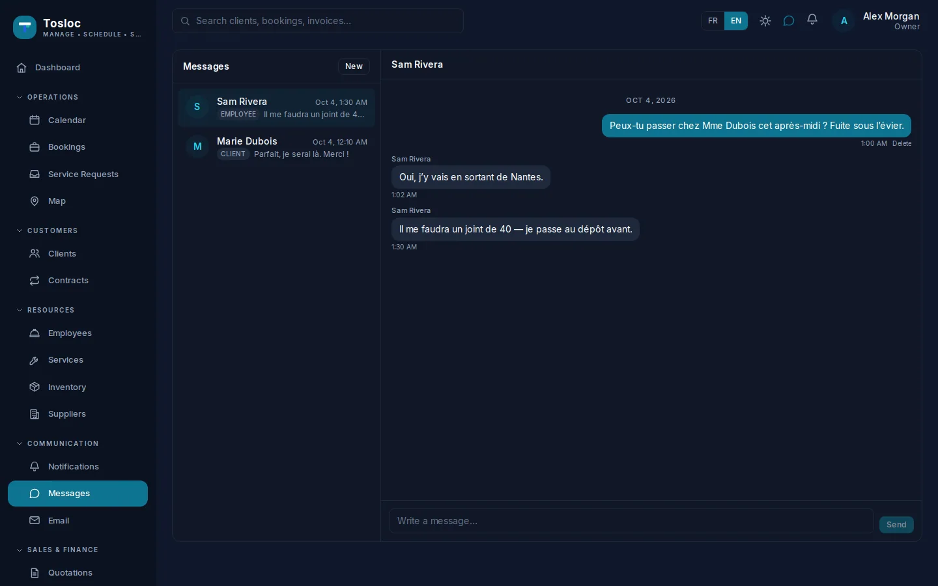
Task: Focus the search clients, bookings field
Action: point(318,21)
